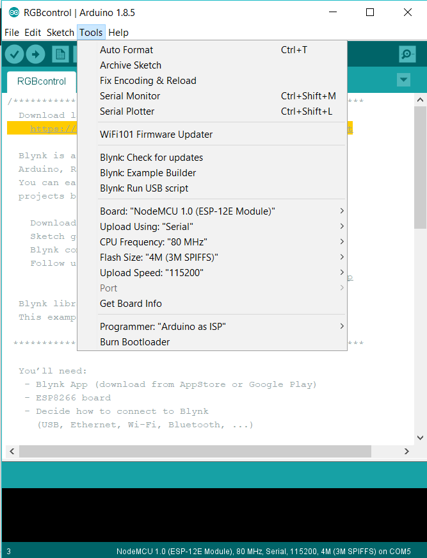Launch WiFi101 Firmware Updater
Screen dimensions: 427x558
[x=212, y=134]
